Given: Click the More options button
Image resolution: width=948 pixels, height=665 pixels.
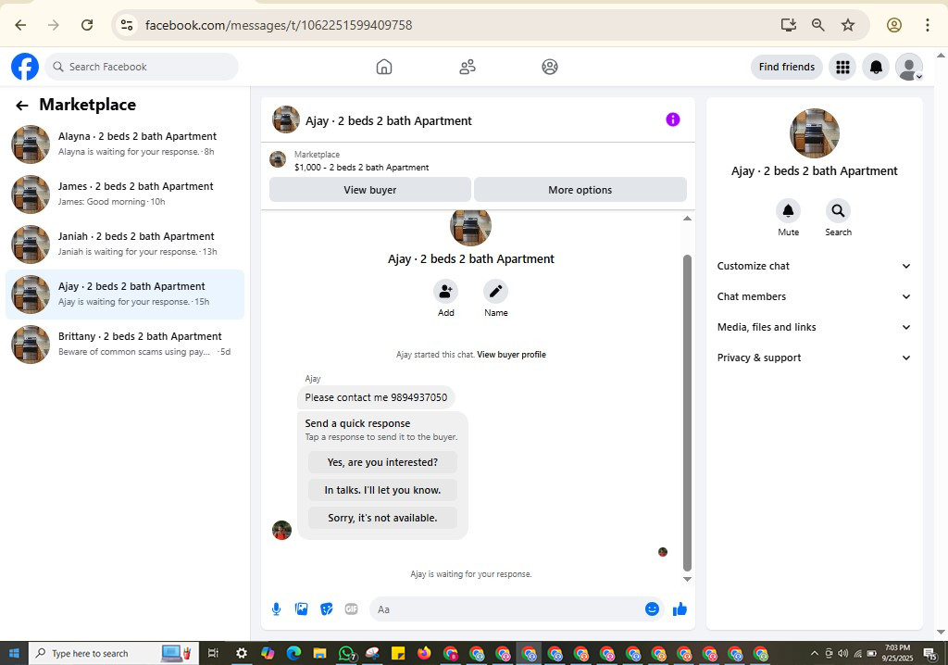Looking at the screenshot, I should point(580,189).
